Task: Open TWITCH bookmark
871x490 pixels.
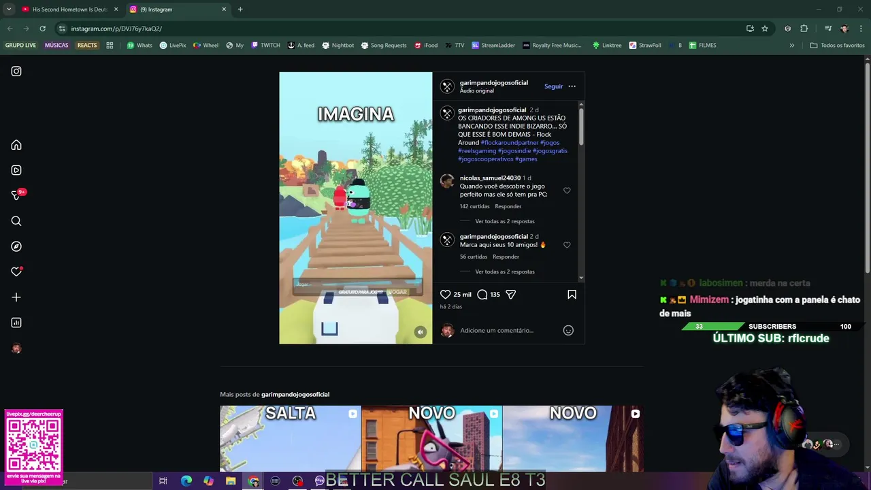Action: (265, 46)
